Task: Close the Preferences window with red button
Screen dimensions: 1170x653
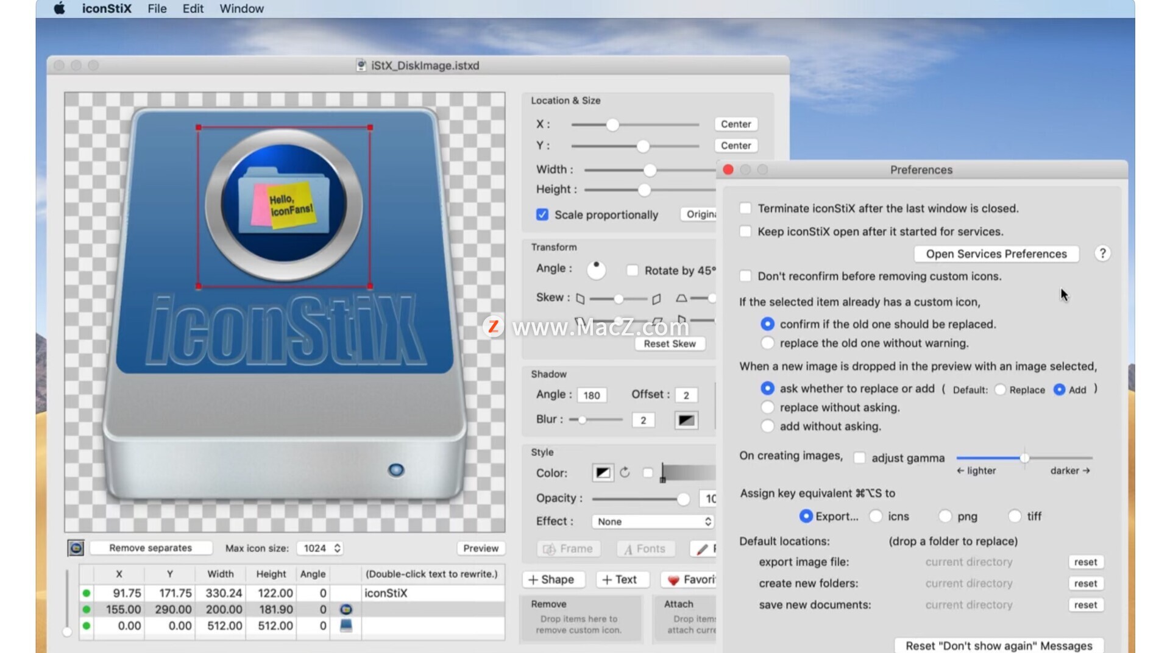Action: [x=728, y=170]
